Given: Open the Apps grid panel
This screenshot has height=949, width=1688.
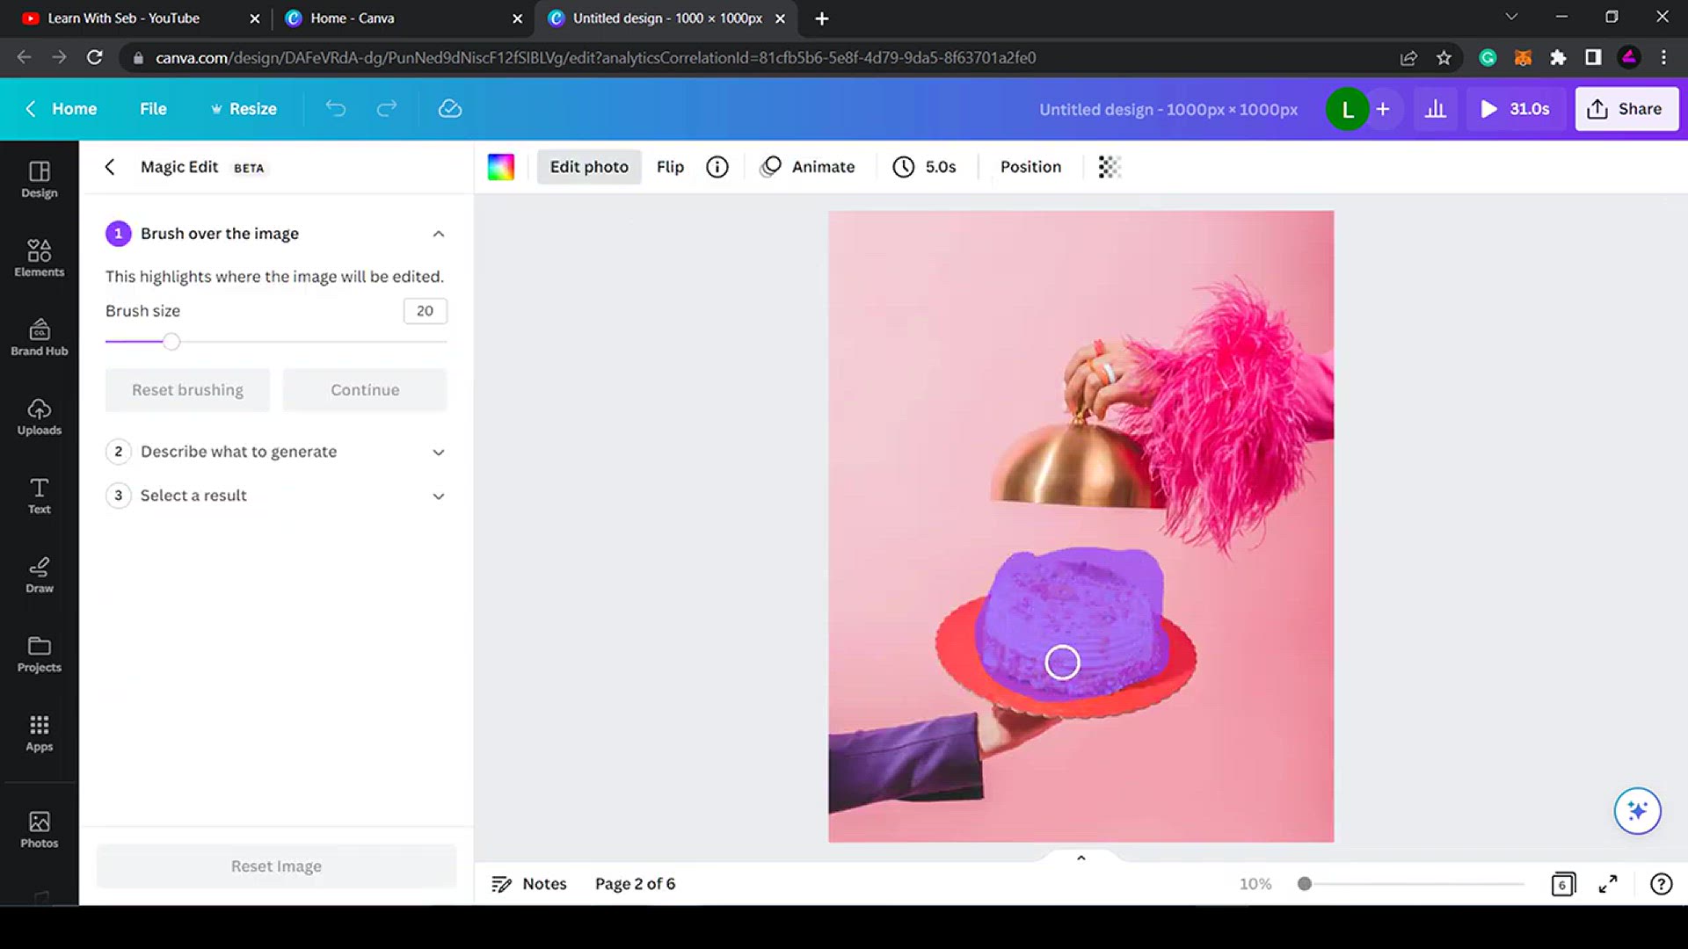Looking at the screenshot, I should (39, 733).
